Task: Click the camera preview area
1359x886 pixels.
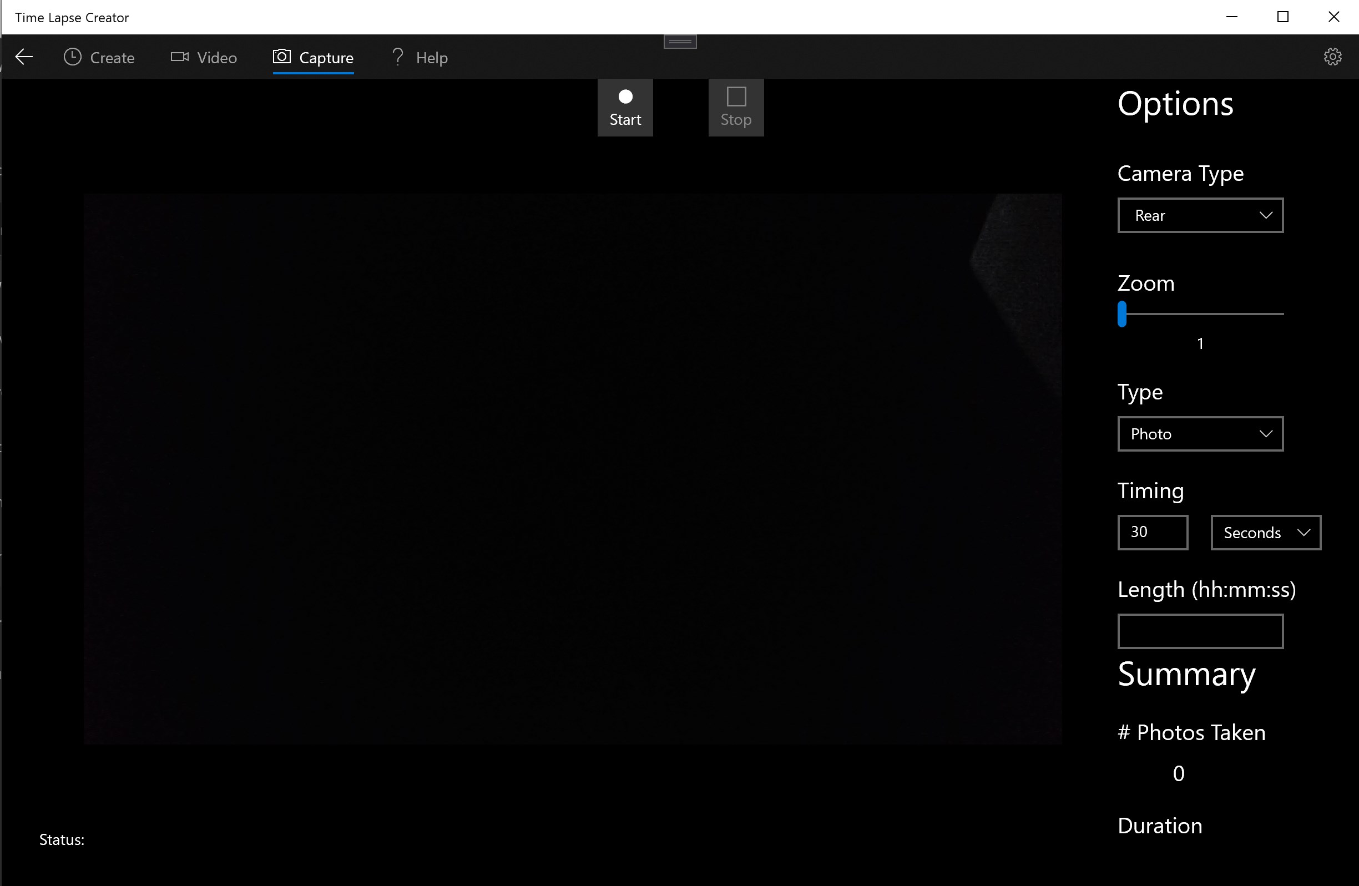Action: [572, 468]
